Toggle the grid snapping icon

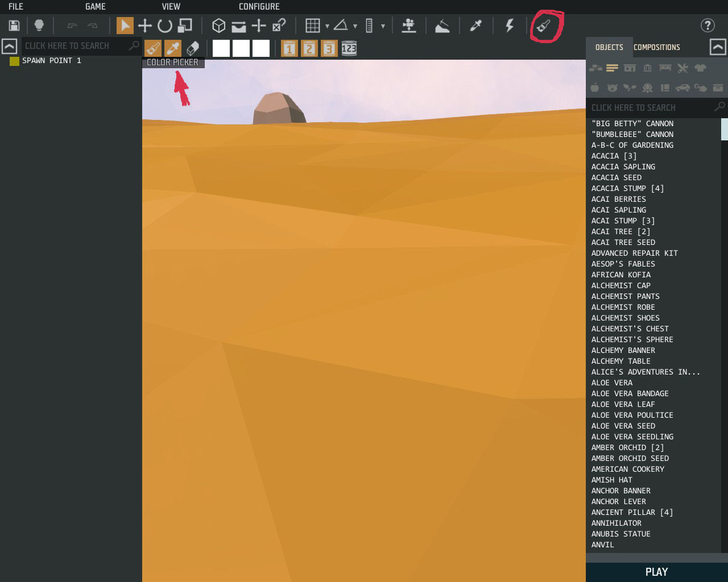point(313,26)
